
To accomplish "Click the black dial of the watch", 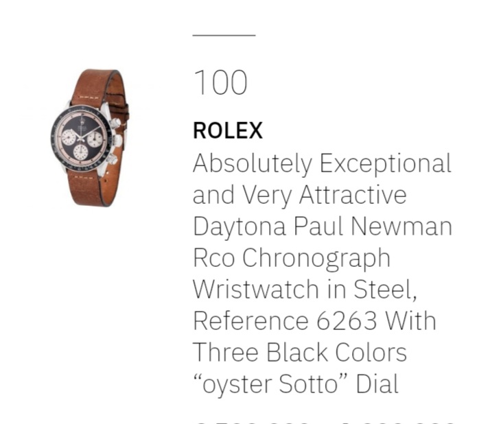I will [81, 139].
